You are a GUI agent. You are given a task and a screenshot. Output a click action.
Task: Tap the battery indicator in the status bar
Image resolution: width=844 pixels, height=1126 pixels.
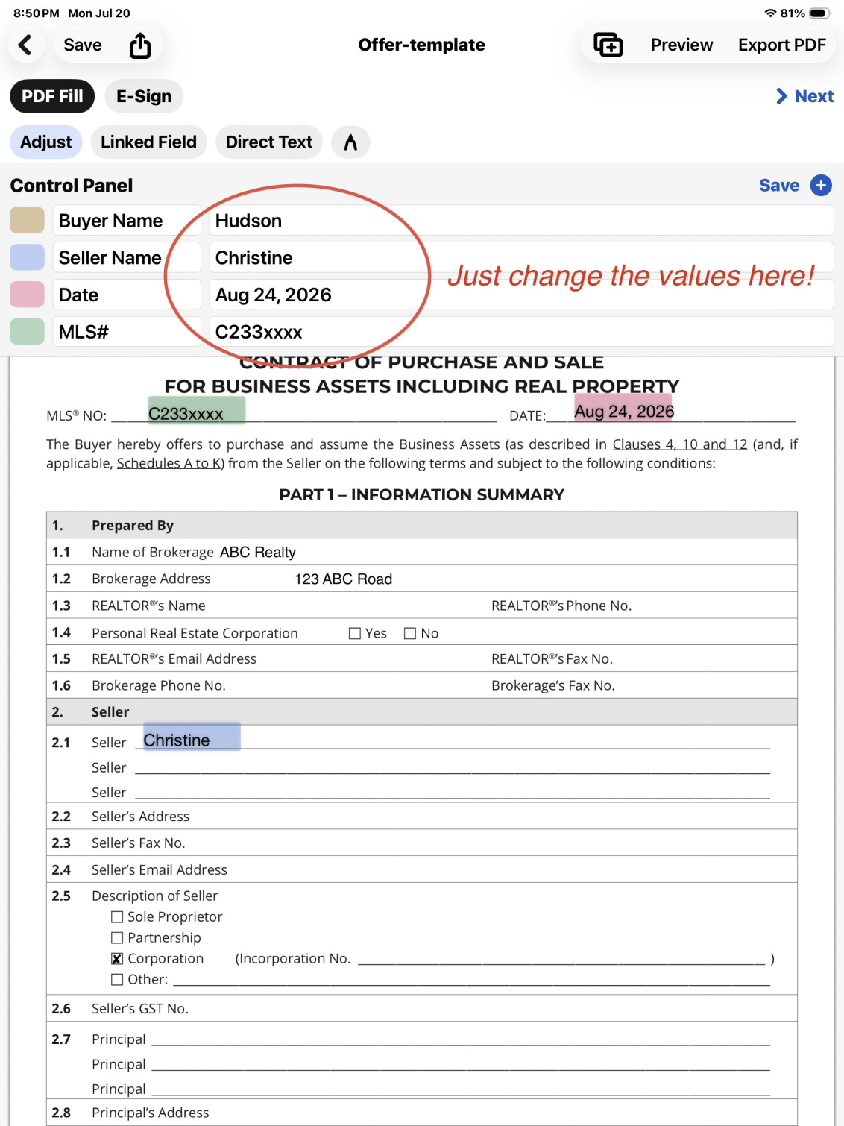(x=820, y=13)
